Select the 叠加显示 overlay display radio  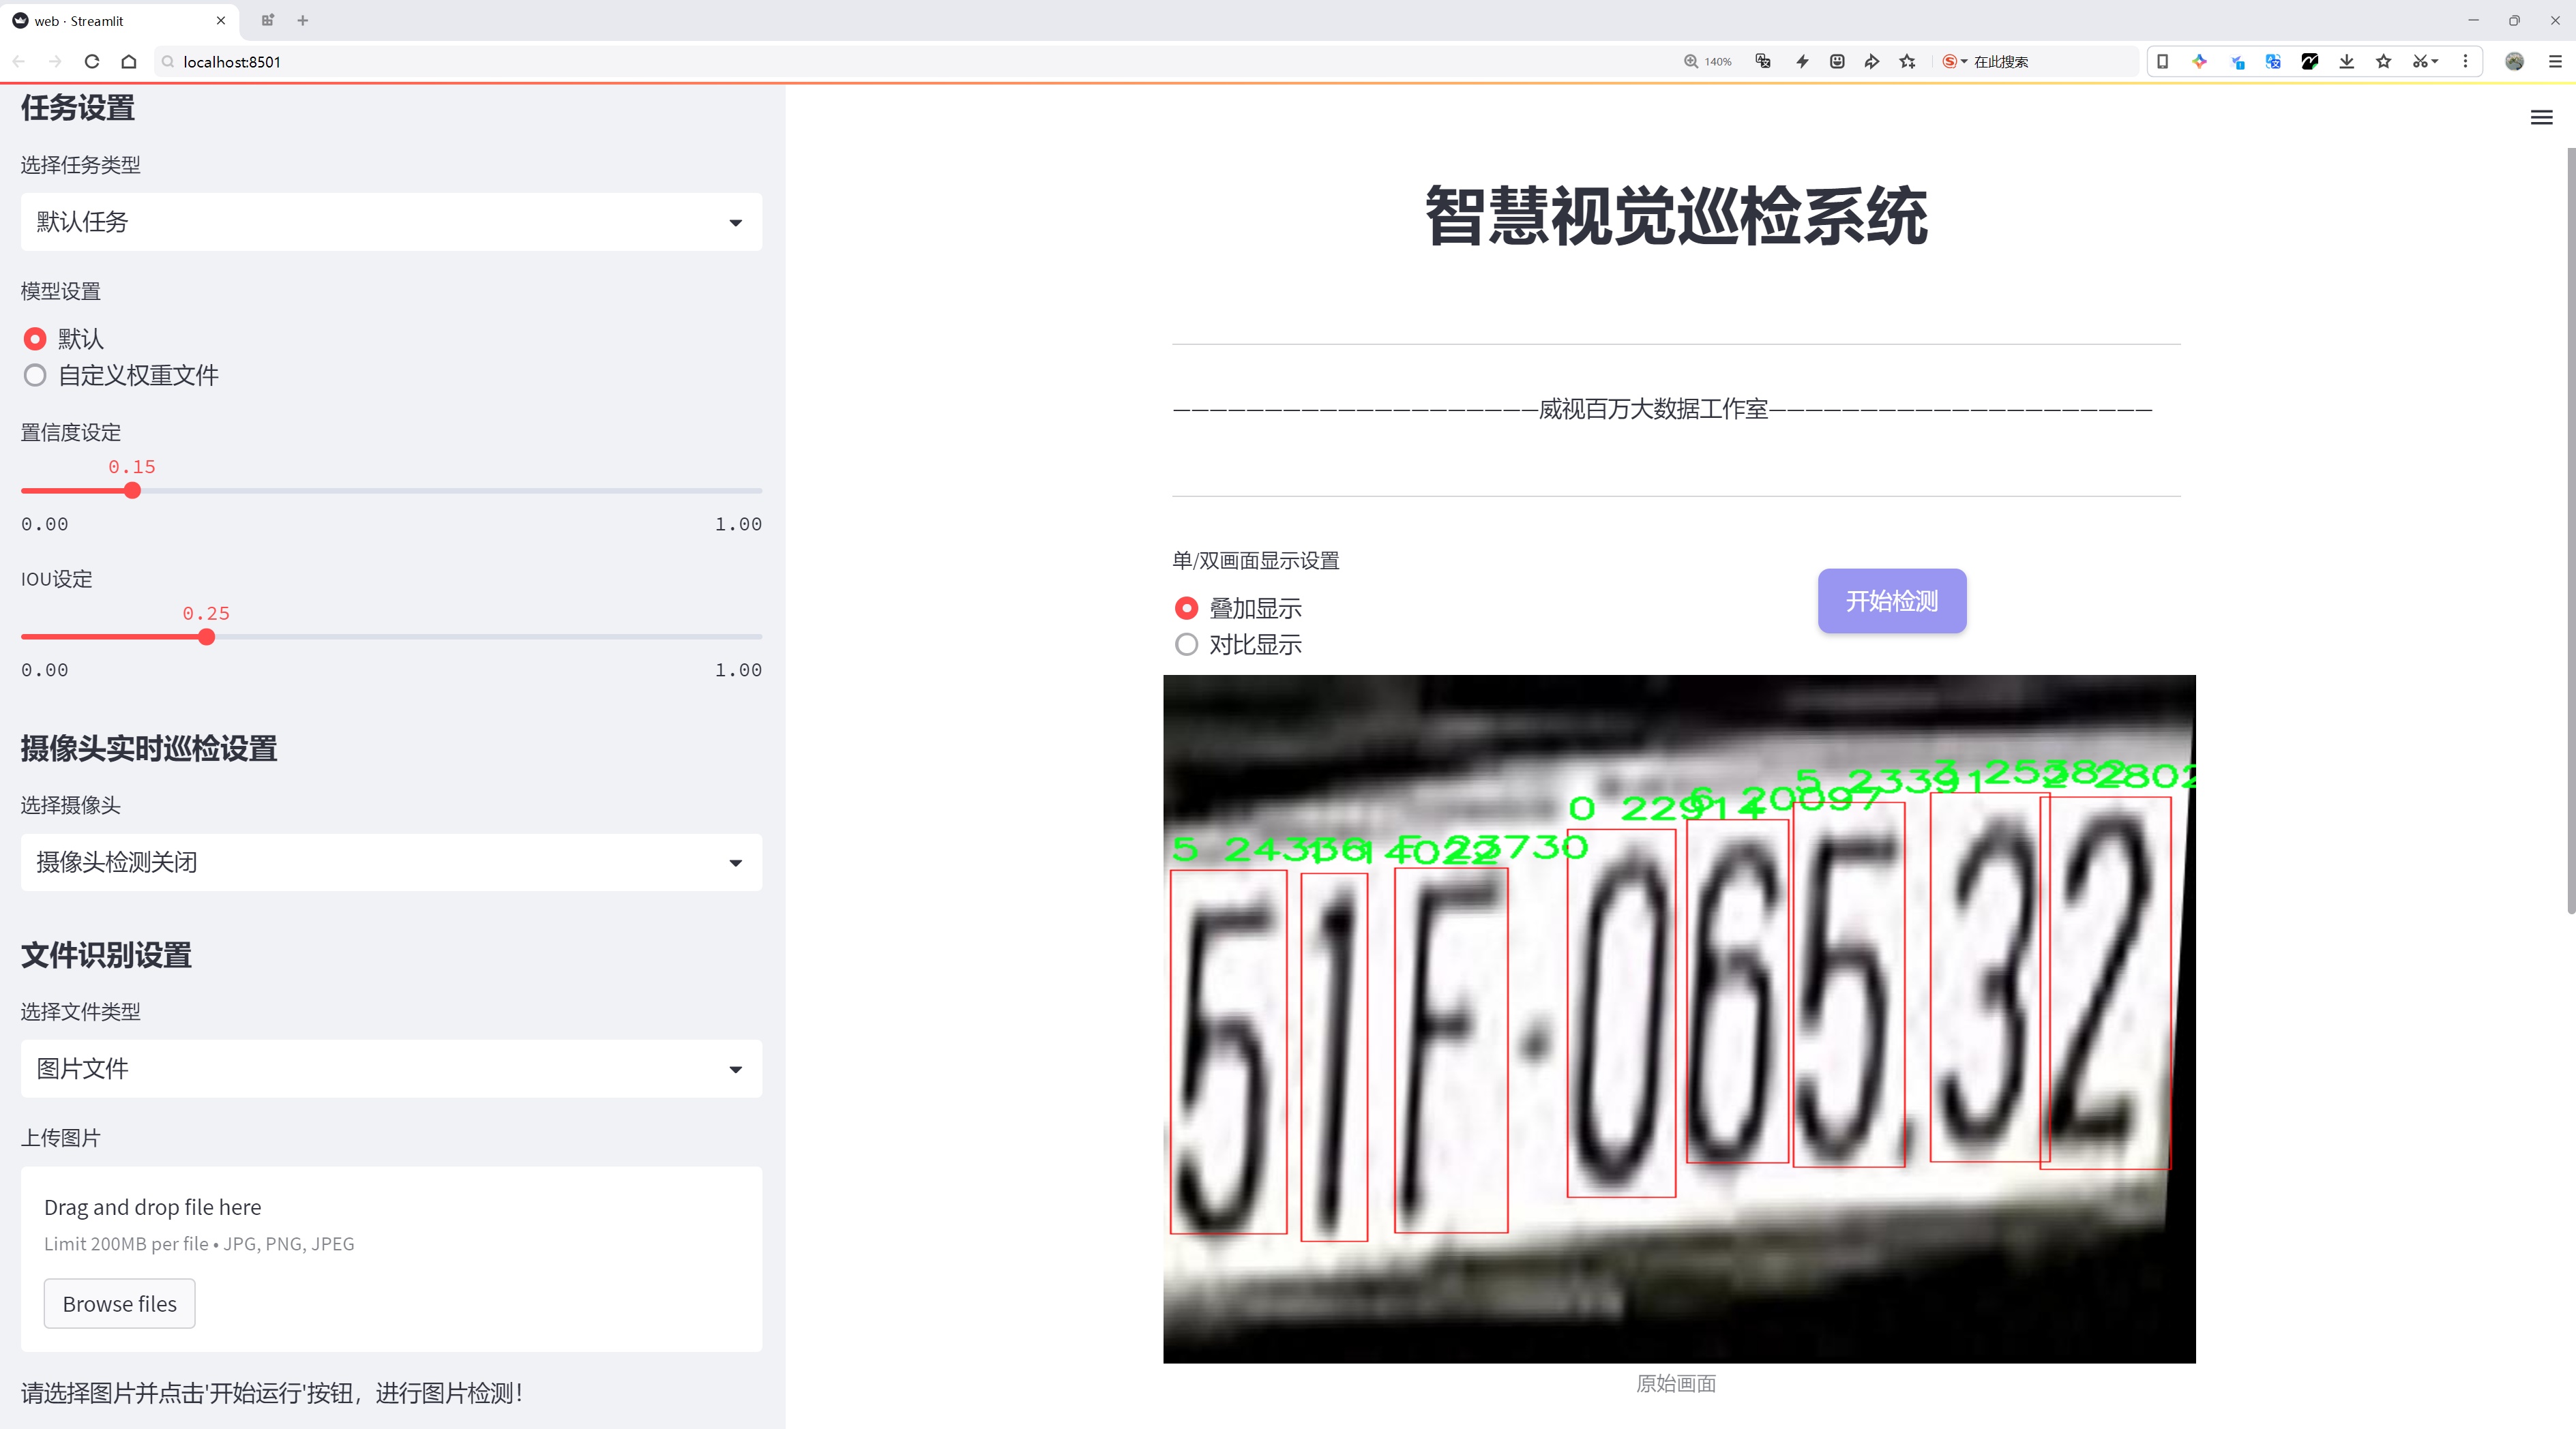tap(1186, 609)
